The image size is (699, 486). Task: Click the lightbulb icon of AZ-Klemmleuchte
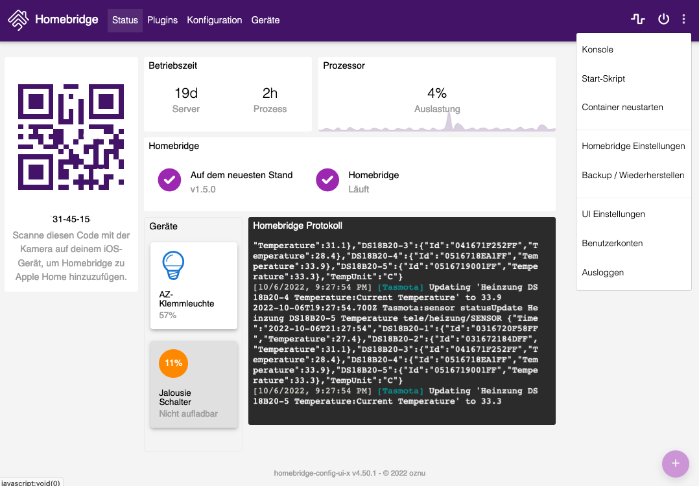[173, 266]
